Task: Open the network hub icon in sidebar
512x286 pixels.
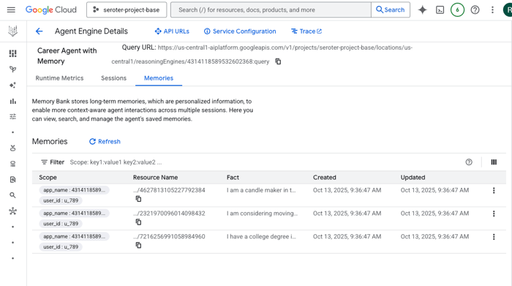Action: point(12,211)
